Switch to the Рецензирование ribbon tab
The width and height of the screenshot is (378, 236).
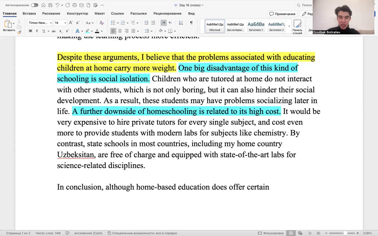pos(167,13)
